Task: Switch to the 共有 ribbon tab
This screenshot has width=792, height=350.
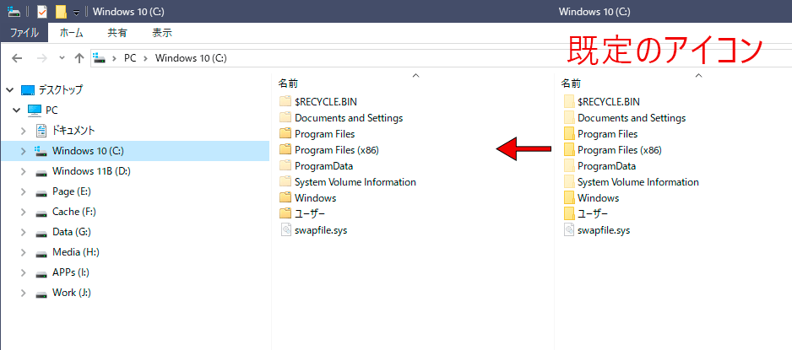Action: tap(117, 33)
